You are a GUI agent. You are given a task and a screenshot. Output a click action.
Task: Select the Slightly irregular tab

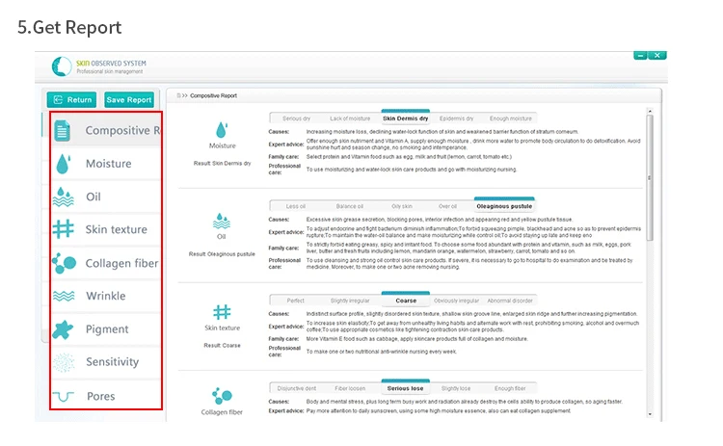(x=350, y=301)
